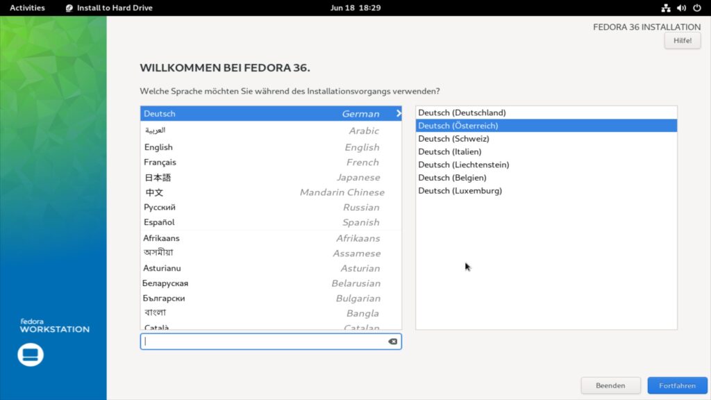
Task: Open the clock showing Jun 18 18:29
Action: (355, 8)
